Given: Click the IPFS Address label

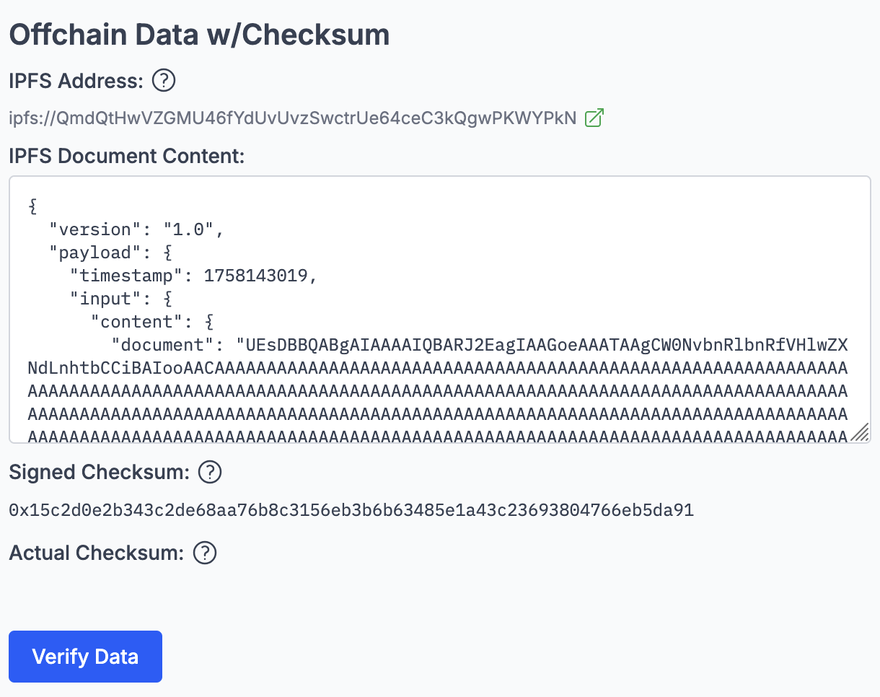Looking at the screenshot, I should point(76,81).
